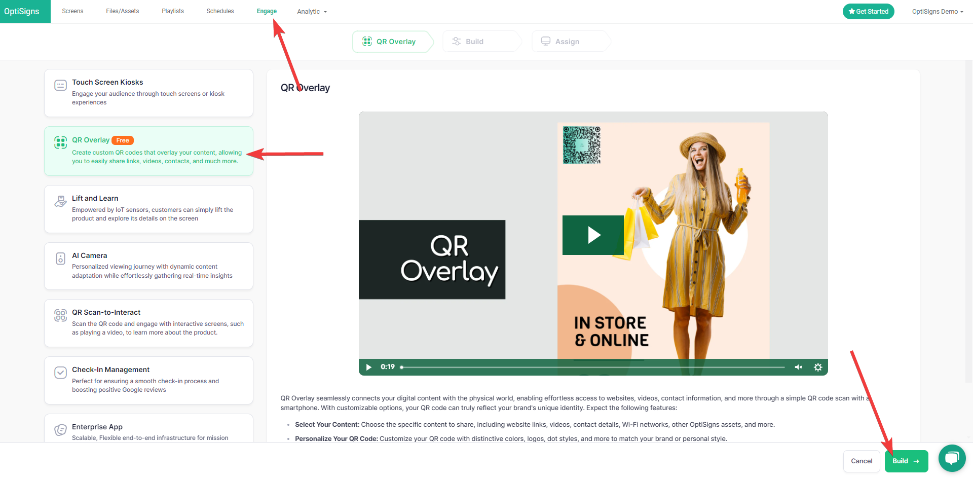Click the Enterprise App icon
Viewport: 973px width, 479px height.
coord(60,430)
